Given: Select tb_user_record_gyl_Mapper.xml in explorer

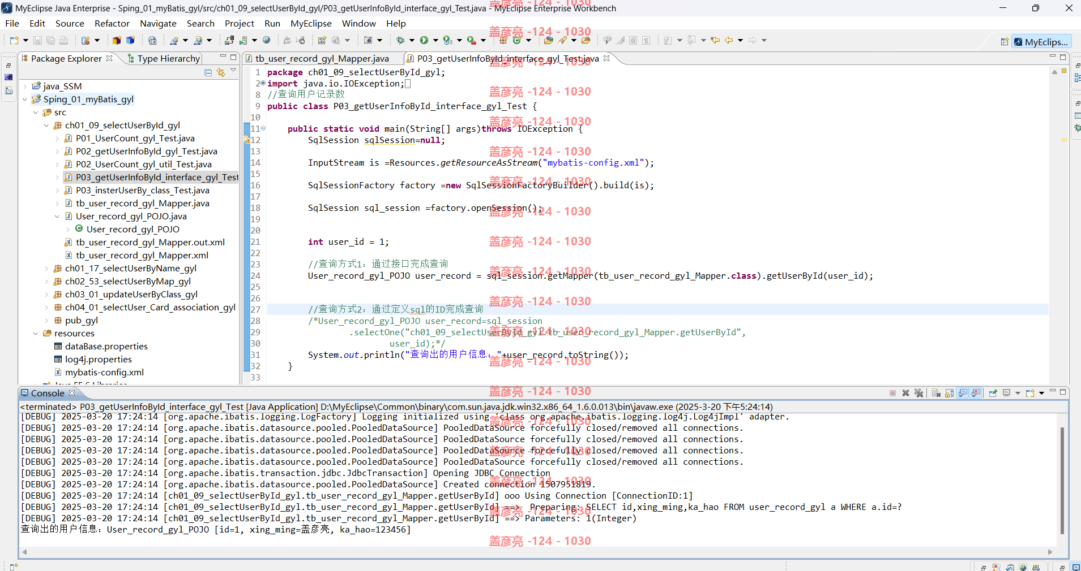Looking at the screenshot, I should coord(142,256).
